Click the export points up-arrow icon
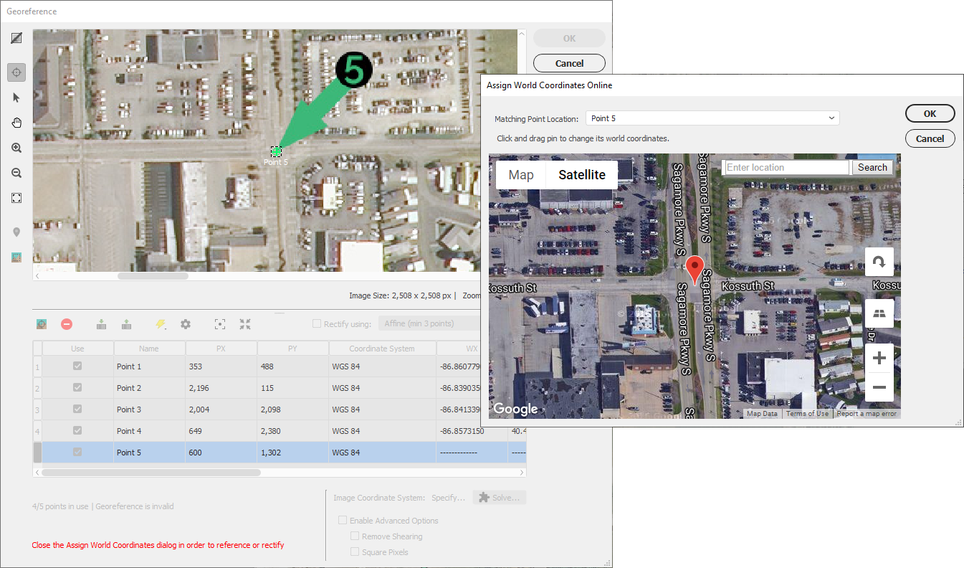The image size is (964, 568). 126,324
